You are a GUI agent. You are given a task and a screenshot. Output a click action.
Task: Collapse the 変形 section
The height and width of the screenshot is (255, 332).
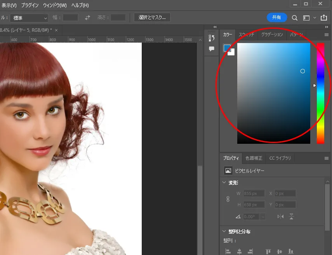224,183
